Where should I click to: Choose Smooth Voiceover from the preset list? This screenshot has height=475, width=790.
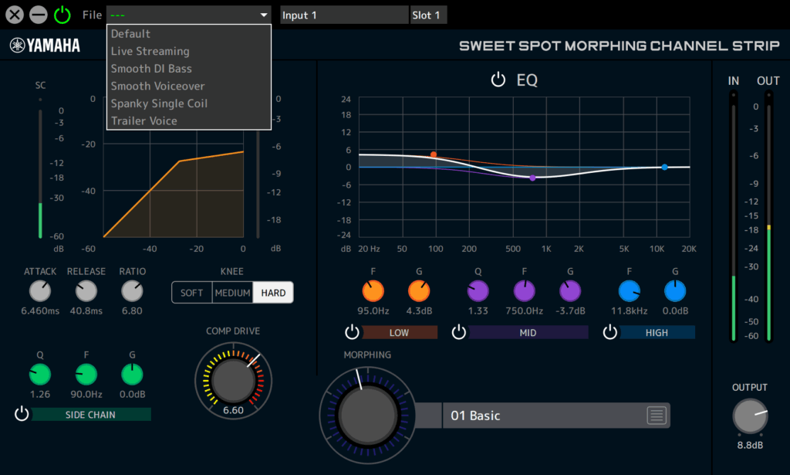pos(157,86)
